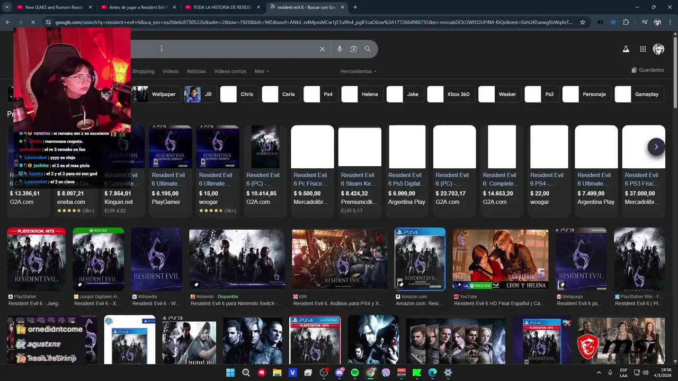Filter images by the Xbox 360 chip

coord(451,94)
